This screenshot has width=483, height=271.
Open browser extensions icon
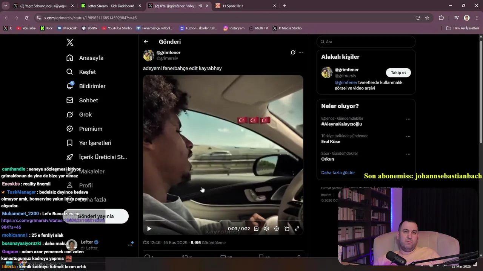(441, 18)
